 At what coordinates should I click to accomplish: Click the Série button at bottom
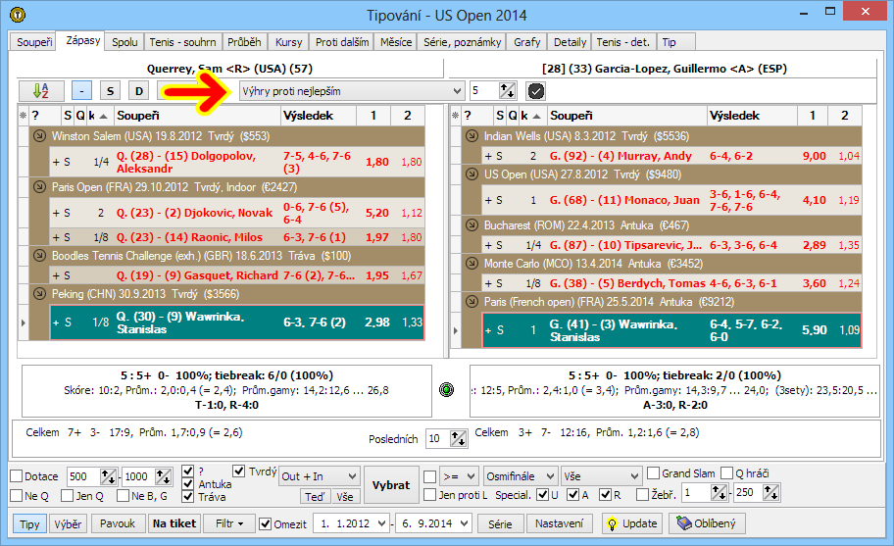[x=500, y=523]
